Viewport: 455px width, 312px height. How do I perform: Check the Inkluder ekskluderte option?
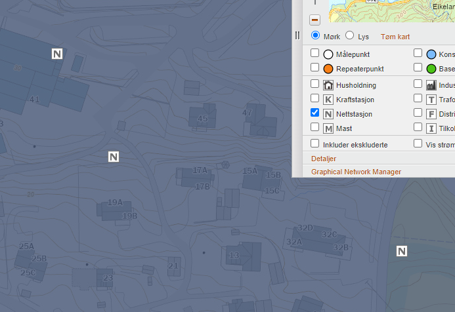pyautogui.click(x=315, y=144)
